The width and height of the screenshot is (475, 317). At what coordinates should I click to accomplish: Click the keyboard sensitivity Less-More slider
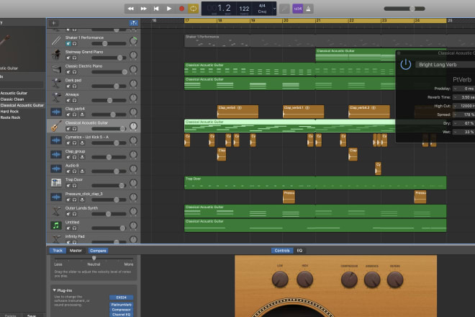[94, 258]
